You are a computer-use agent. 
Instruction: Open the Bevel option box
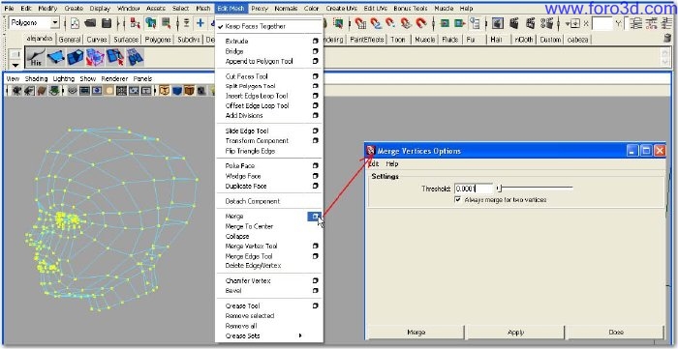point(315,290)
